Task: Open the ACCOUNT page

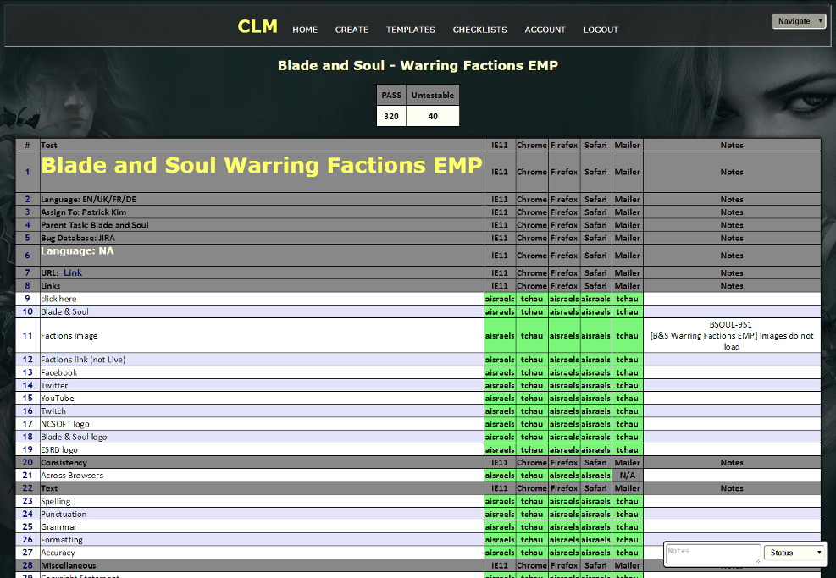Action: point(545,30)
